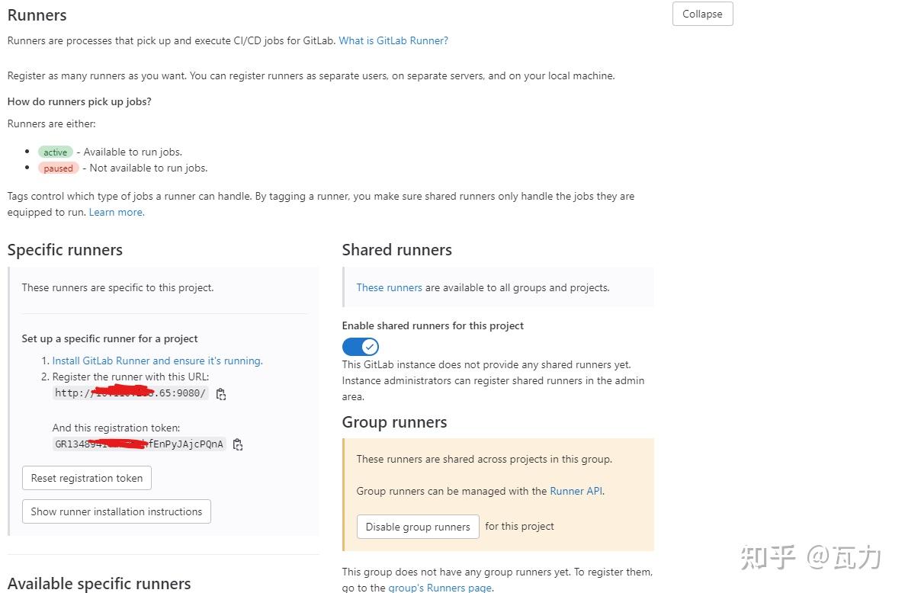Screen dimensions: 905x593
Task: Click the Collapse button for Runners section
Action: [701, 14]
